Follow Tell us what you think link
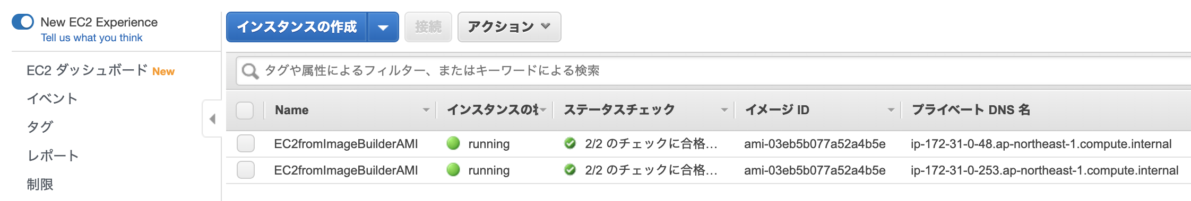The image size is (1191, 201). (92, 38)
